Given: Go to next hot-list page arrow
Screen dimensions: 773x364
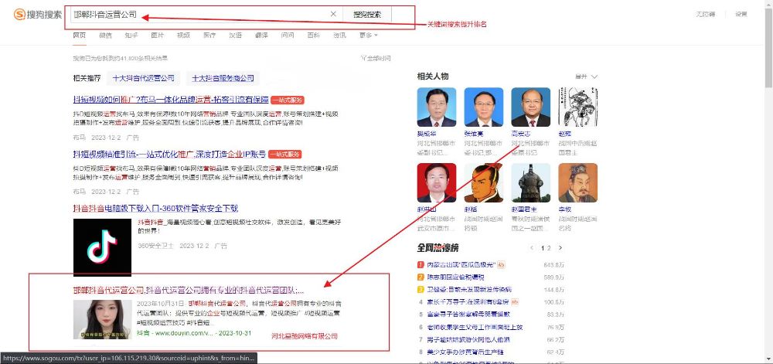Looking at the screenshot, I should tap(560, 248).
